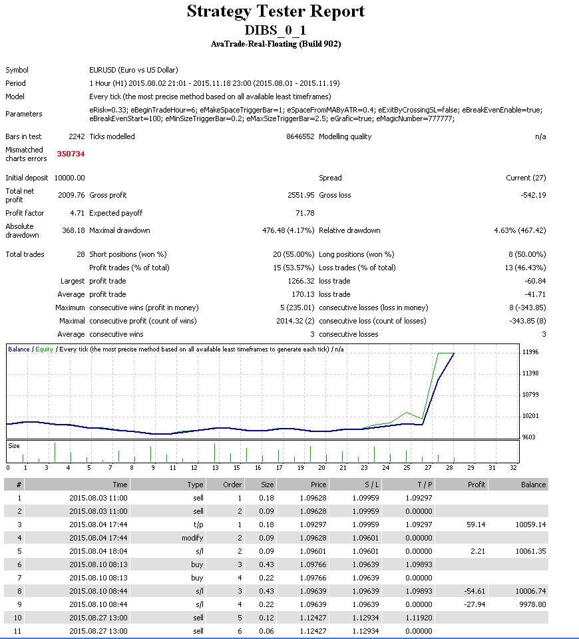Select balance 10059.14 in row 3
The width and height of the screenshot is (579, 639).
[x=530, y=525]
